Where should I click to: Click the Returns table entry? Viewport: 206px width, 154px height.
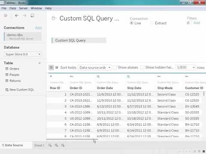15,81
